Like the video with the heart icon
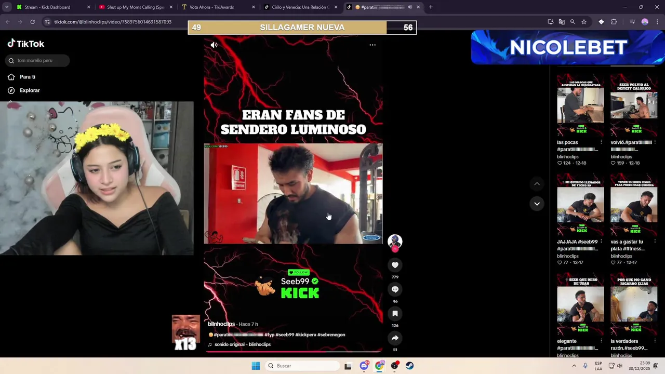The height and width of the screenshot is (374, 665). pos(395,265)
